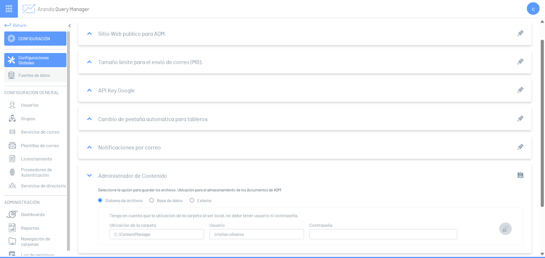Image resolution: width=545 pixels, height=258 pixels.
Task: Open the apps grid menu icon
Action: [9, 9]
